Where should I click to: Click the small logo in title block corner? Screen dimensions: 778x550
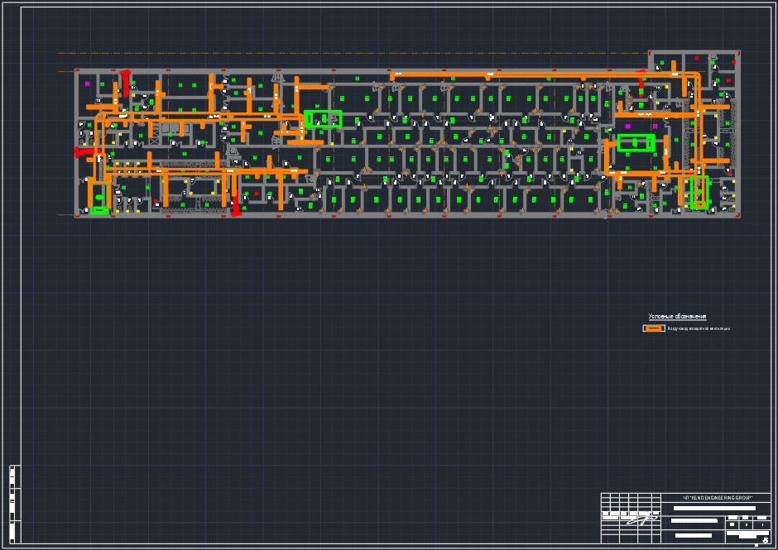tap(765, 539)
